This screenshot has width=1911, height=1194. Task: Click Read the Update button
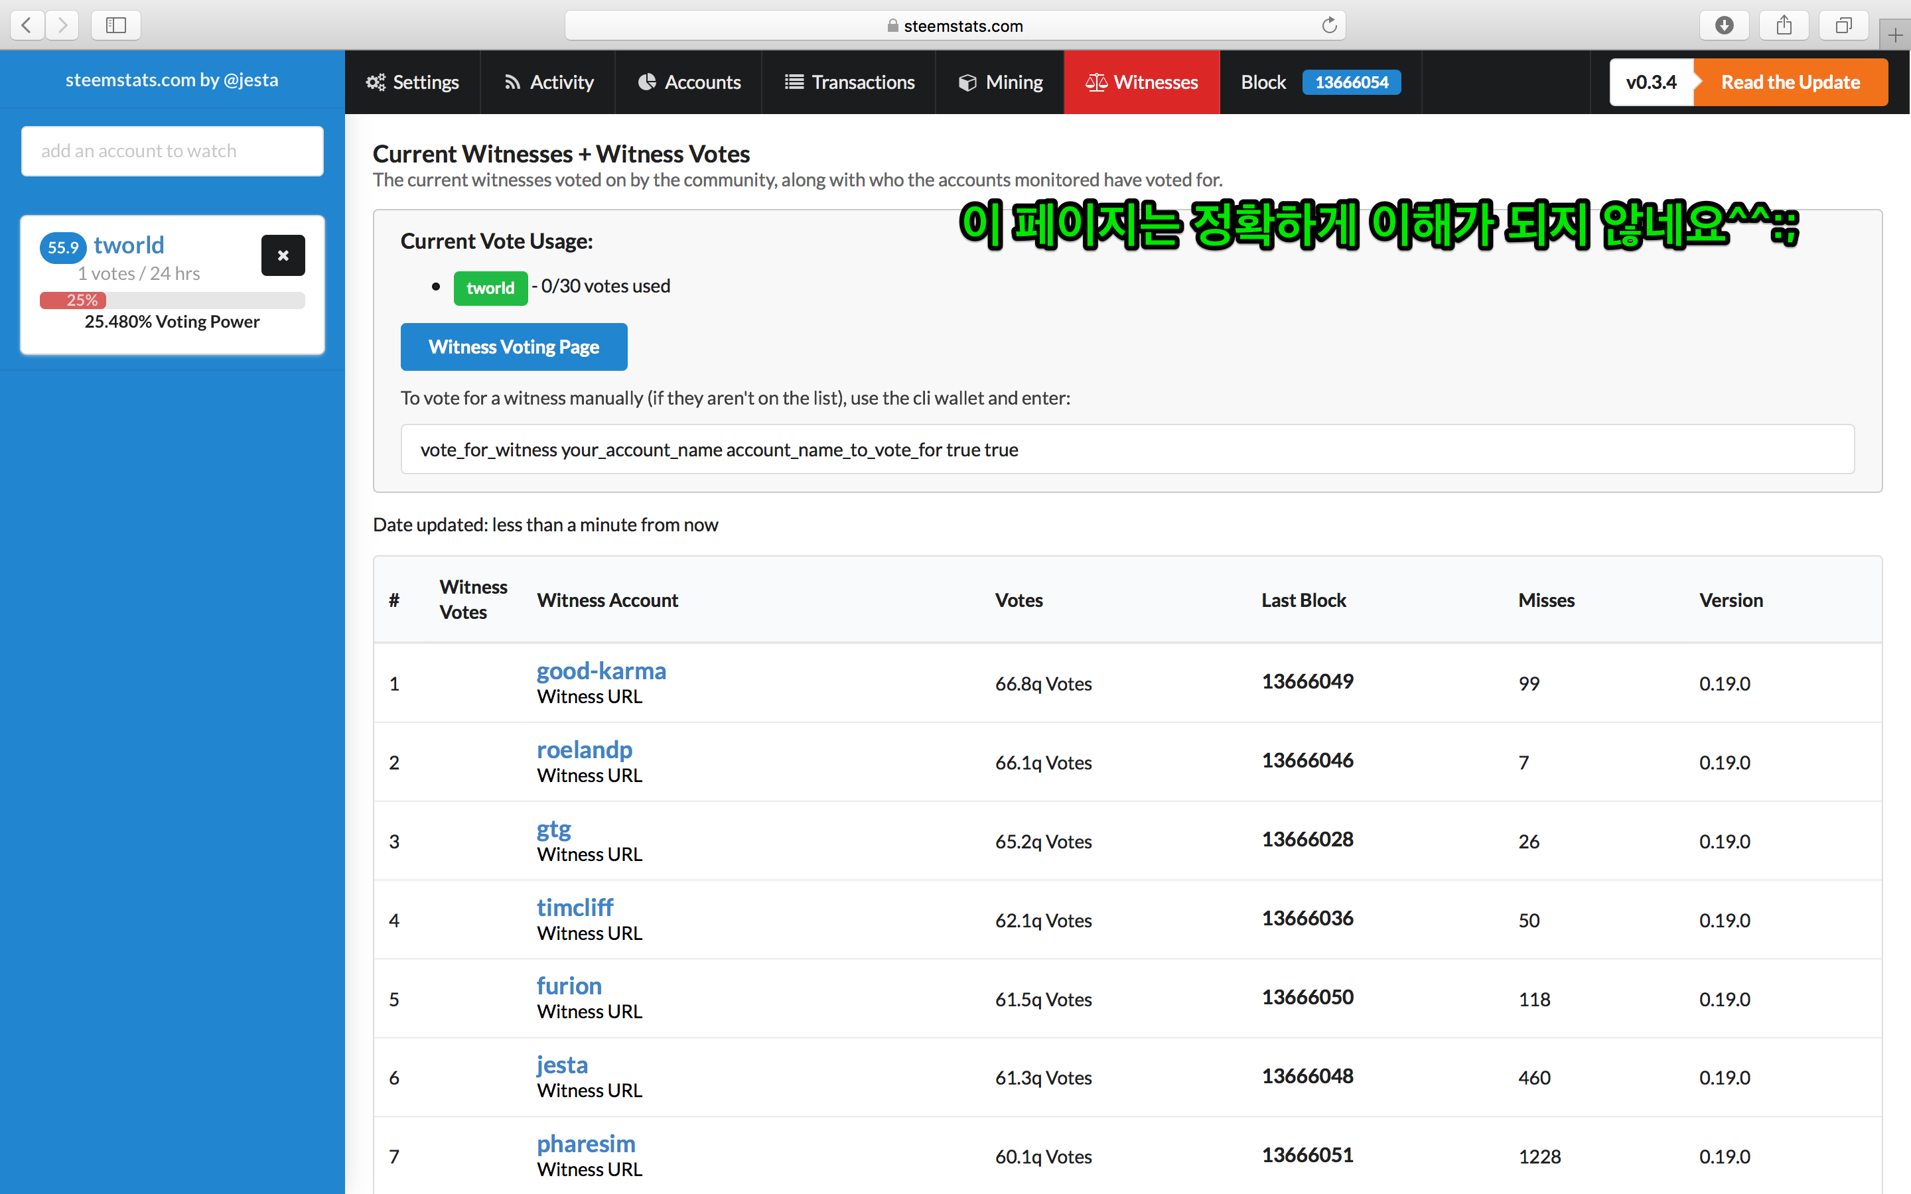[1790, 82]
